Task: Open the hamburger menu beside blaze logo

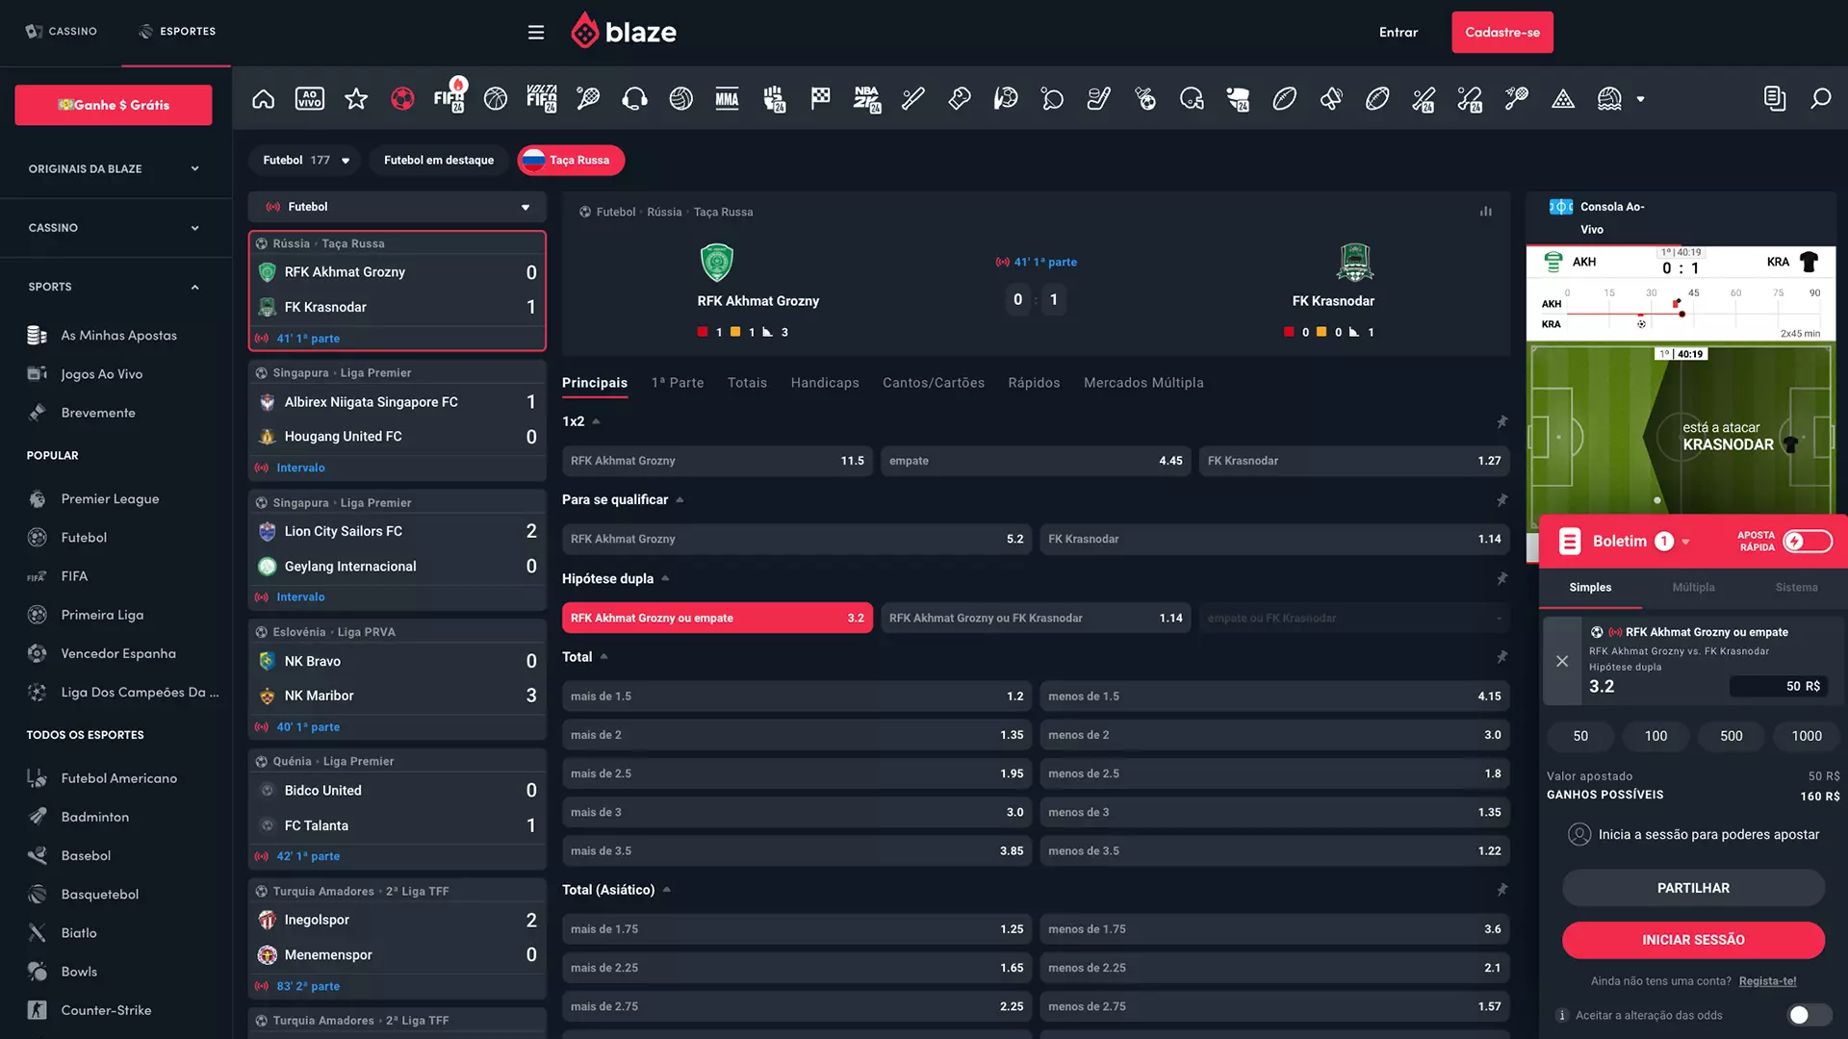Action: [x=536, y=33]
